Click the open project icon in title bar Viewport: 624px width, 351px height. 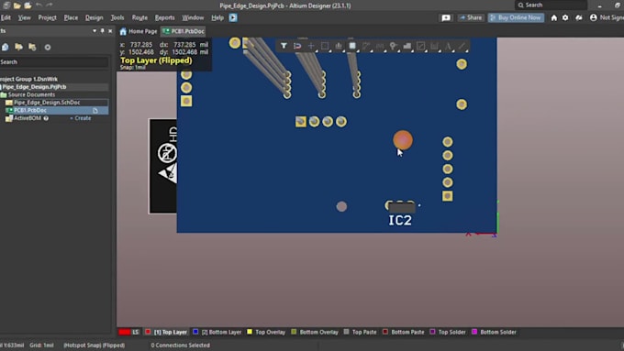pyautogui.click(x=28, y=5)
